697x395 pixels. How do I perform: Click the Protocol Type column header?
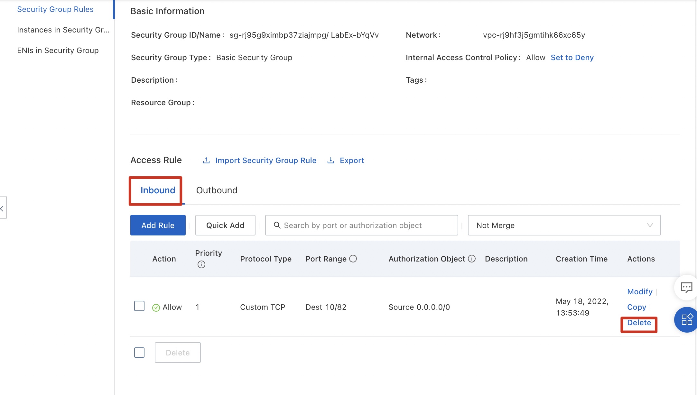tap(266, 259)
